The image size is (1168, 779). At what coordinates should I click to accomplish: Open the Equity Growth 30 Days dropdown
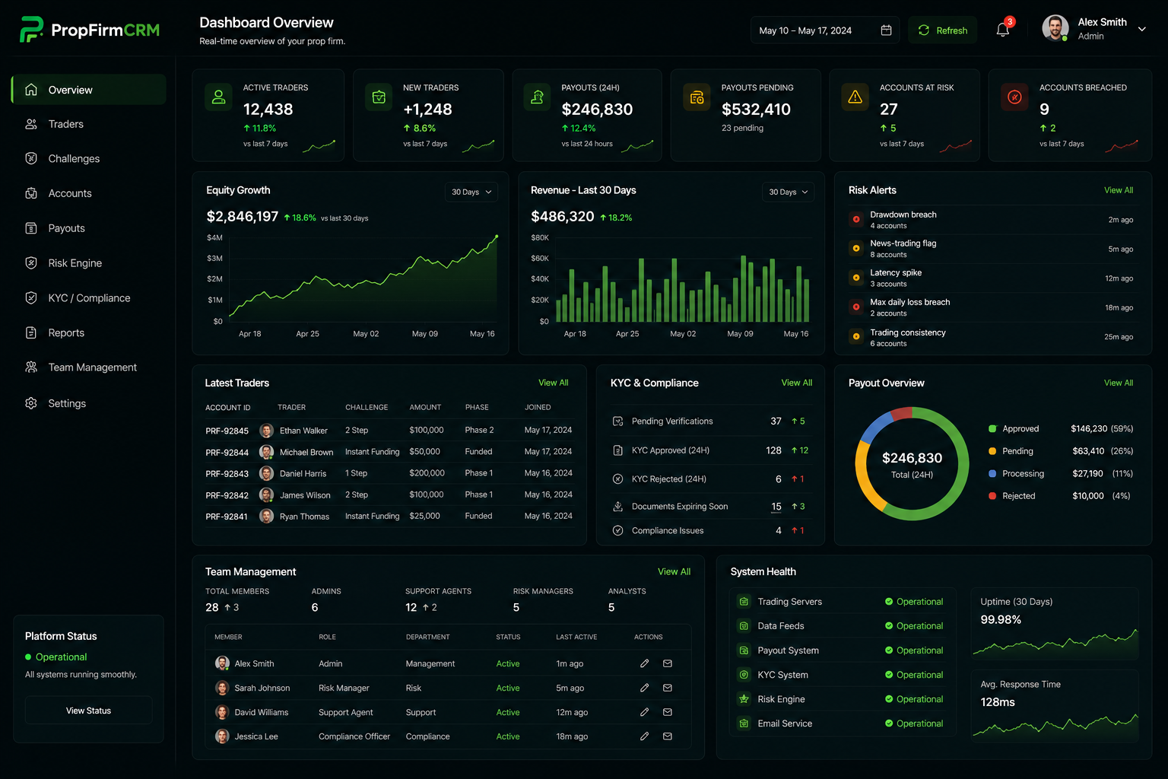click(x=471, y=192)
